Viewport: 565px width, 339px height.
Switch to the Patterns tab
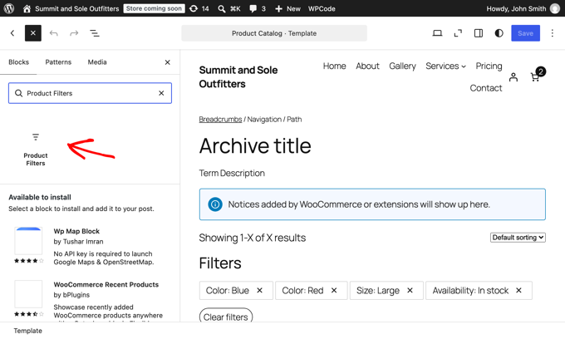[x=58, y=62]
